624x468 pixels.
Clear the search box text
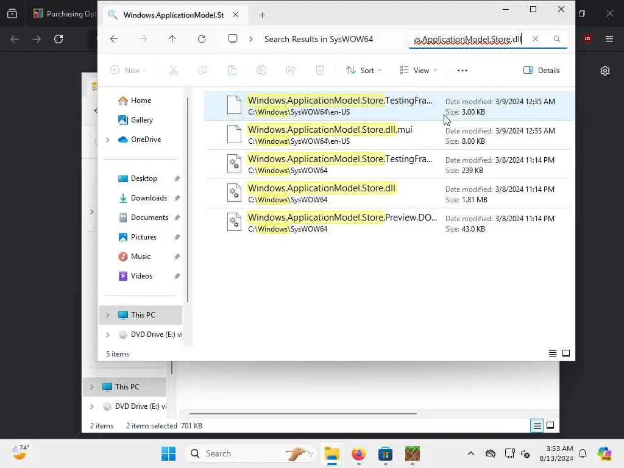click(535, 39)
